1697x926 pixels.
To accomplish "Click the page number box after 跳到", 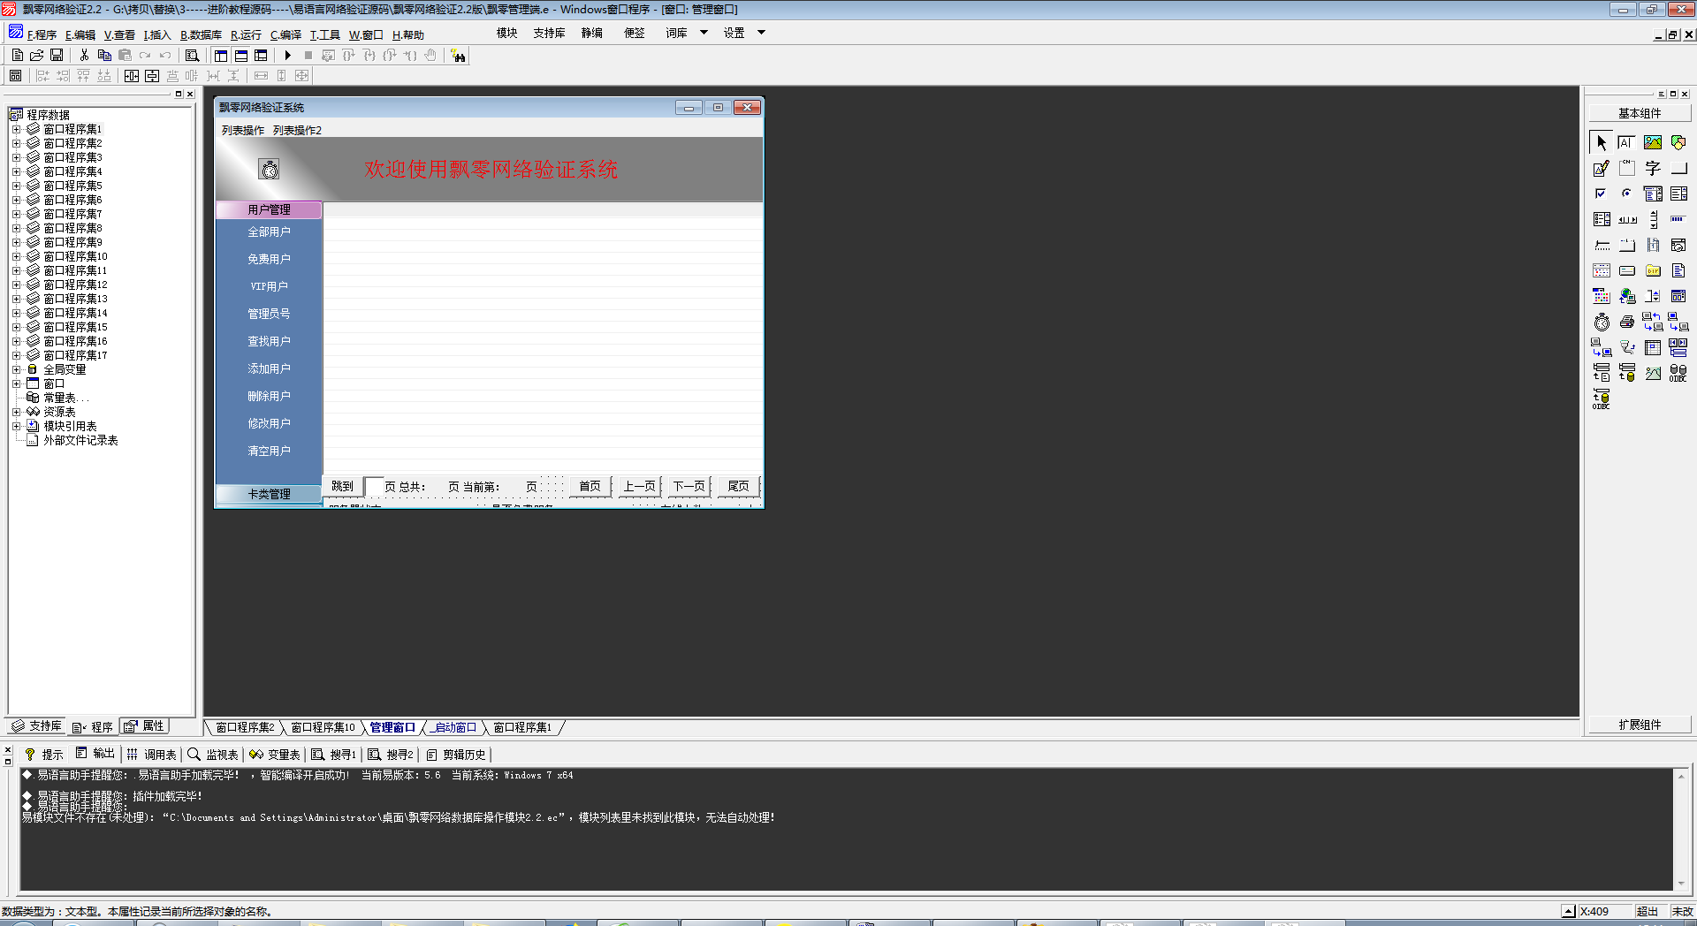I will (372, 486).
